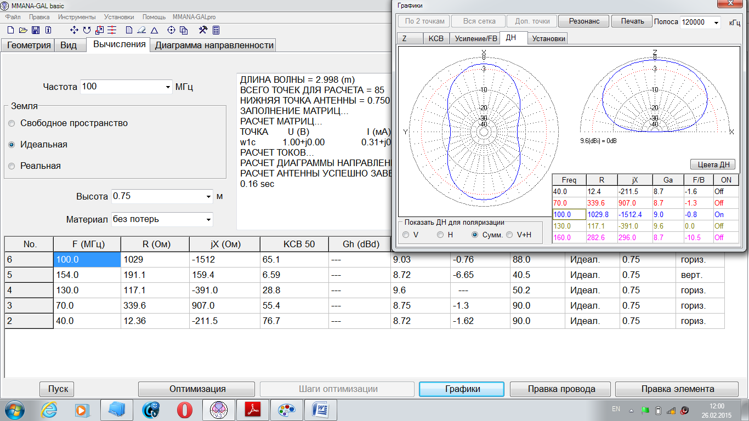
Task: Save using the floppy disk icon
Action: tap(36, 30)
